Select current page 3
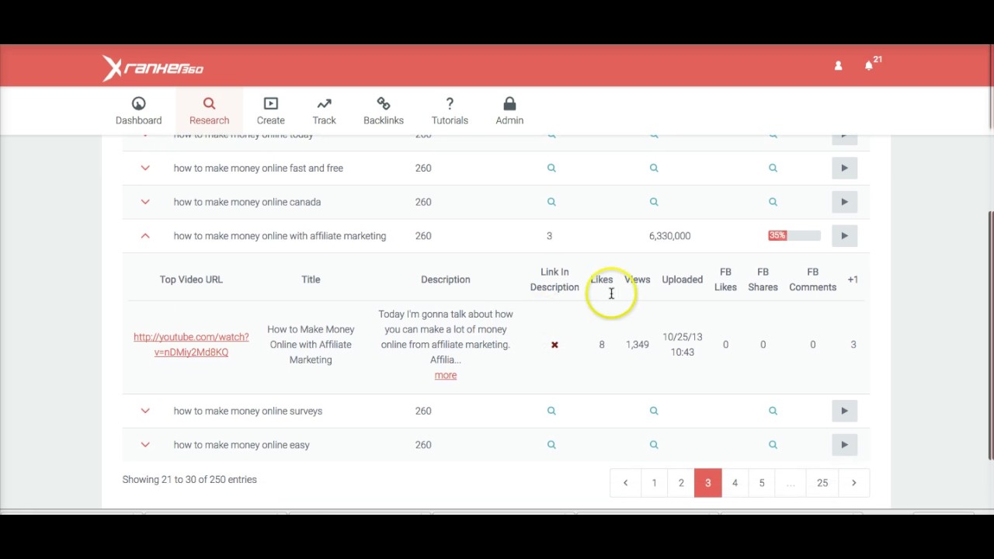The height and width of the screenshot is (559, 994). click(x=707, y=483)
